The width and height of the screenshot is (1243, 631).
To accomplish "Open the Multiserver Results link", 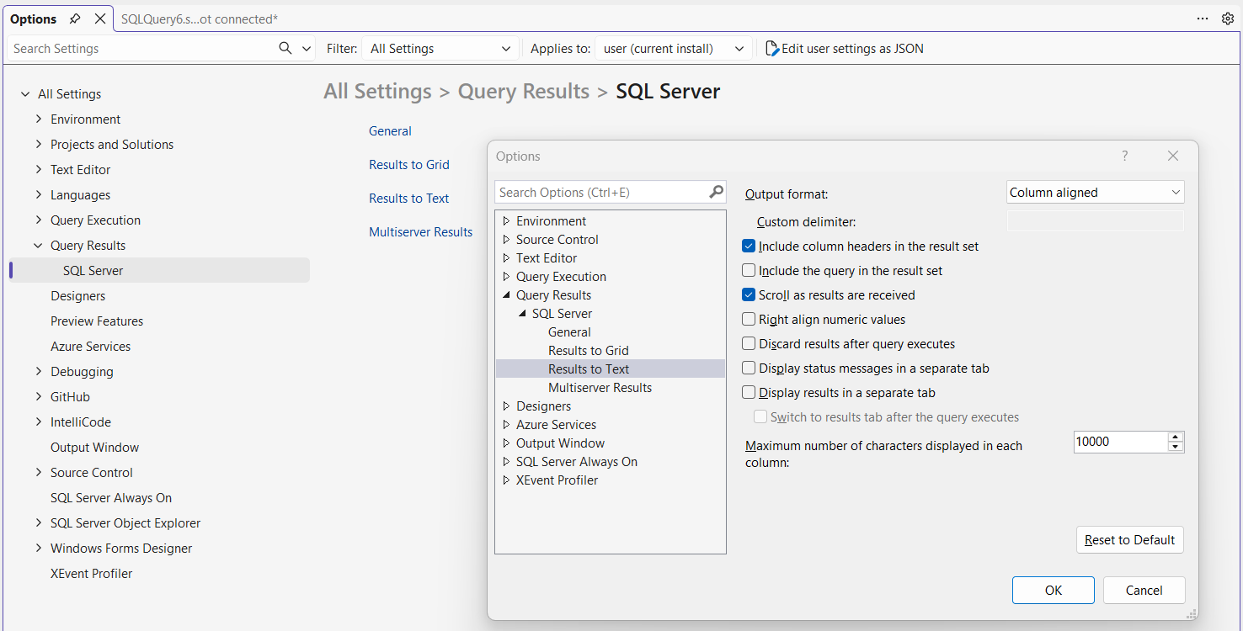I will pyautogui.click(x=420, y=232).
